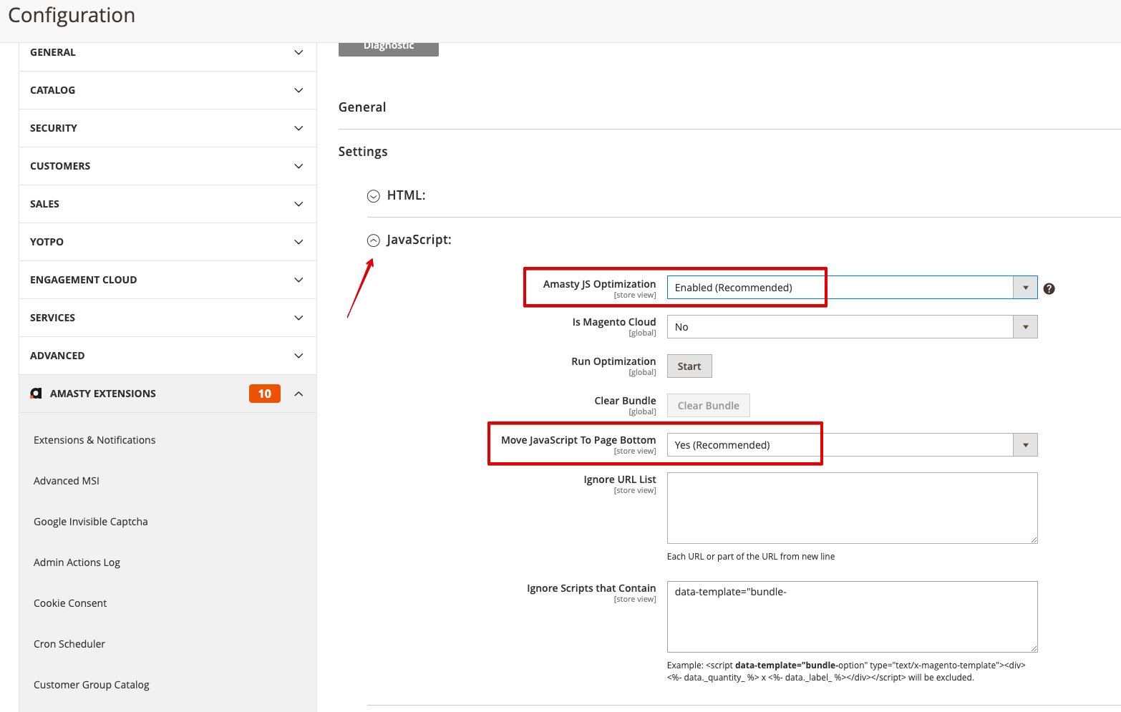Image resolution: width=1121 pixels, height=712 pixels.
Task: Click the Diagnostic button at the top
Action: point(388,44)
